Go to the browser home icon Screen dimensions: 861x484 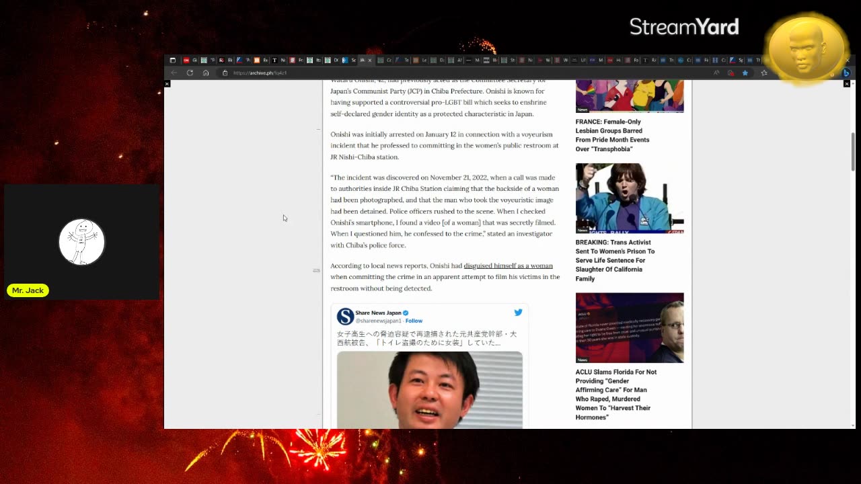206,73
